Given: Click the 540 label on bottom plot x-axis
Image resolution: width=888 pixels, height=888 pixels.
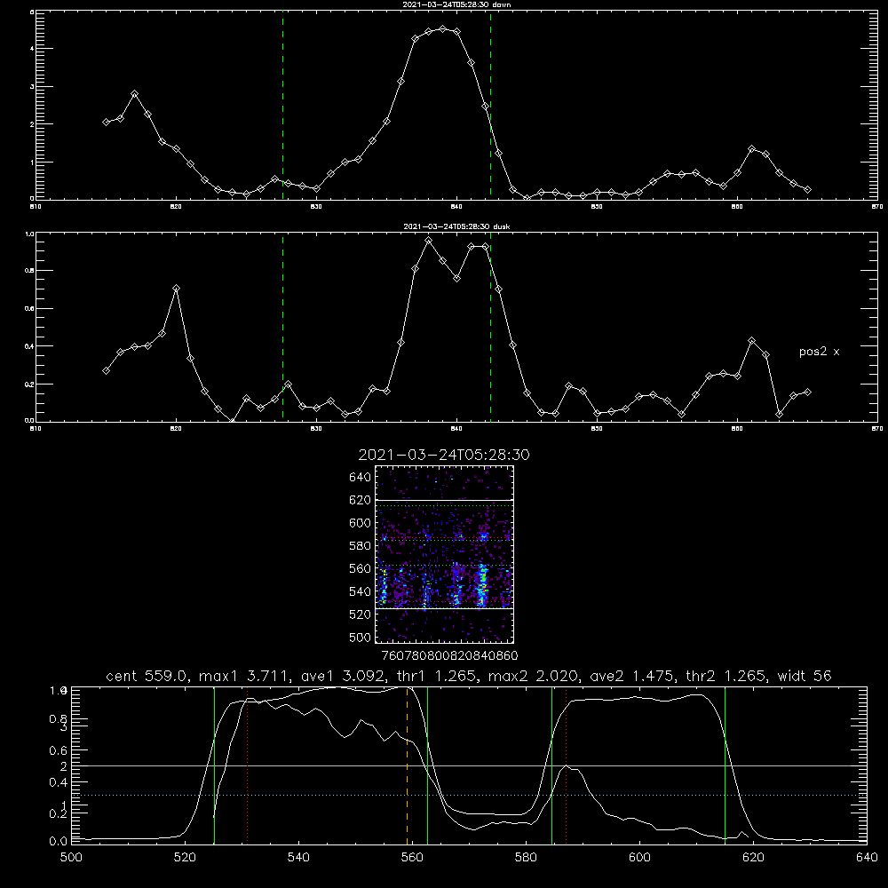Looking at the screenshot, I should pyautogui.click(x=298, y=858).
